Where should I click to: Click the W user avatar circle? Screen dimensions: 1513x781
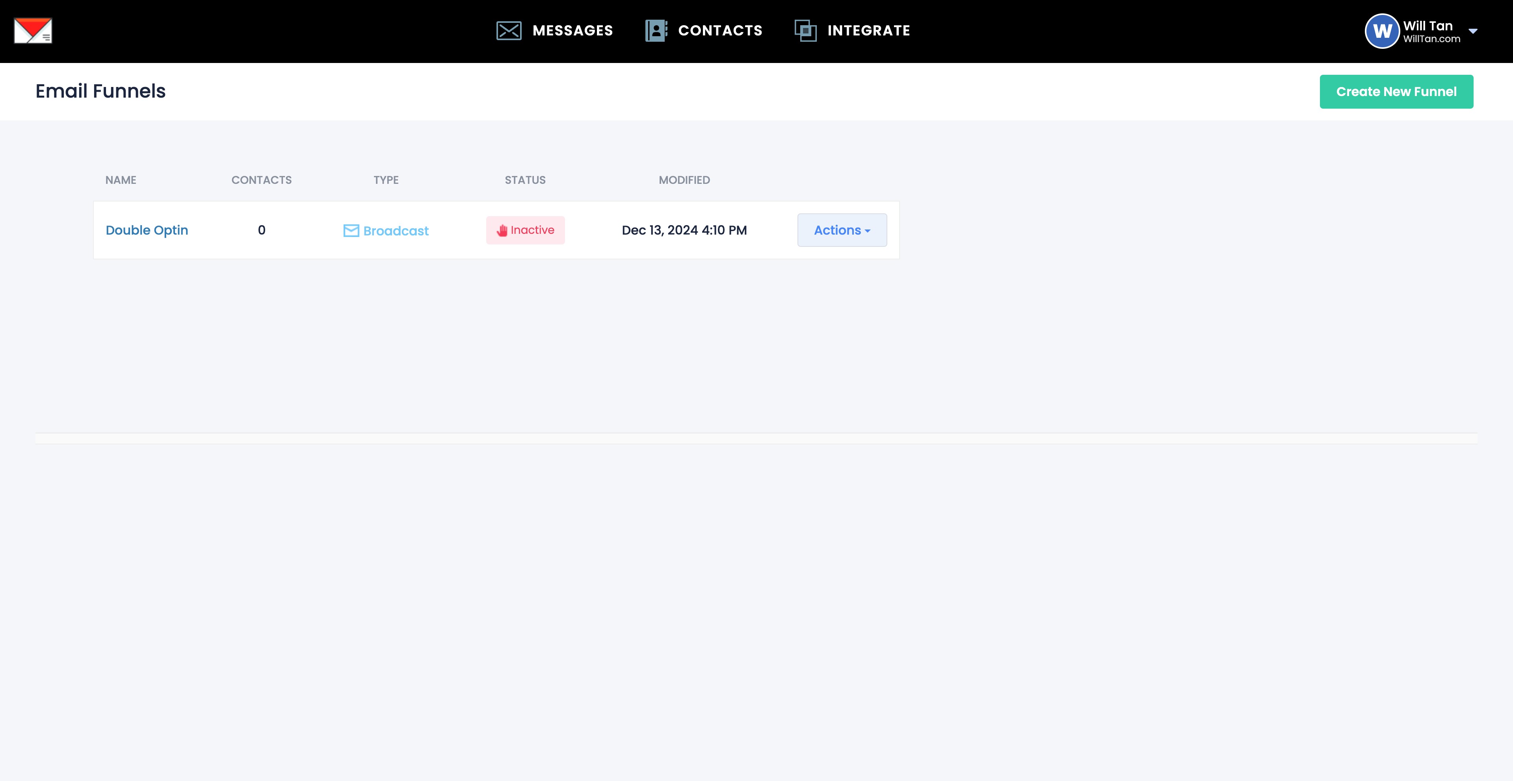[x=1381, y=31]
